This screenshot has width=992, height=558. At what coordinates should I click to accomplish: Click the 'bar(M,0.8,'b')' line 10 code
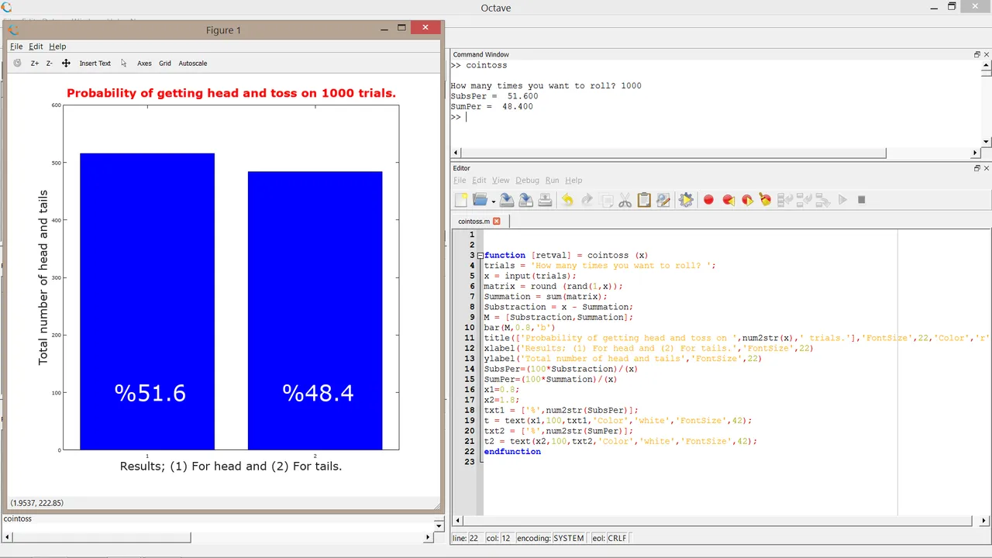tap(519, 328)
